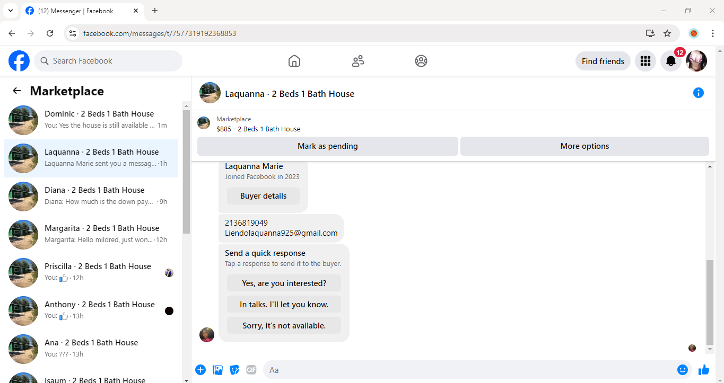Open the tab search dropdown arrow
The width and height of the screenshot is (724, 383).
pos(10,11)
